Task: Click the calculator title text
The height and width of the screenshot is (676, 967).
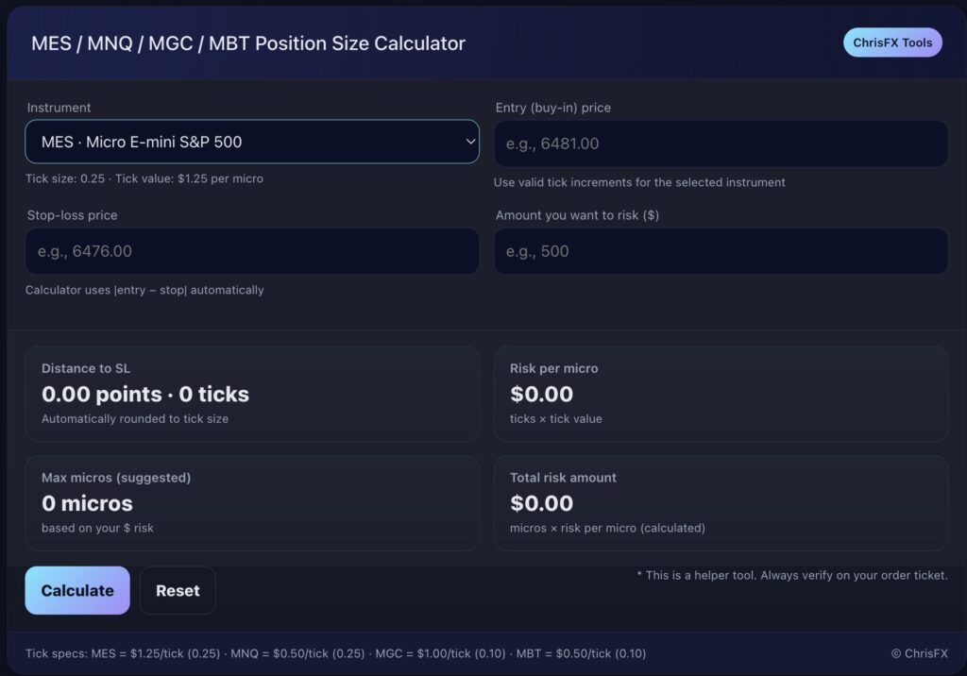Action: (246, 43)
